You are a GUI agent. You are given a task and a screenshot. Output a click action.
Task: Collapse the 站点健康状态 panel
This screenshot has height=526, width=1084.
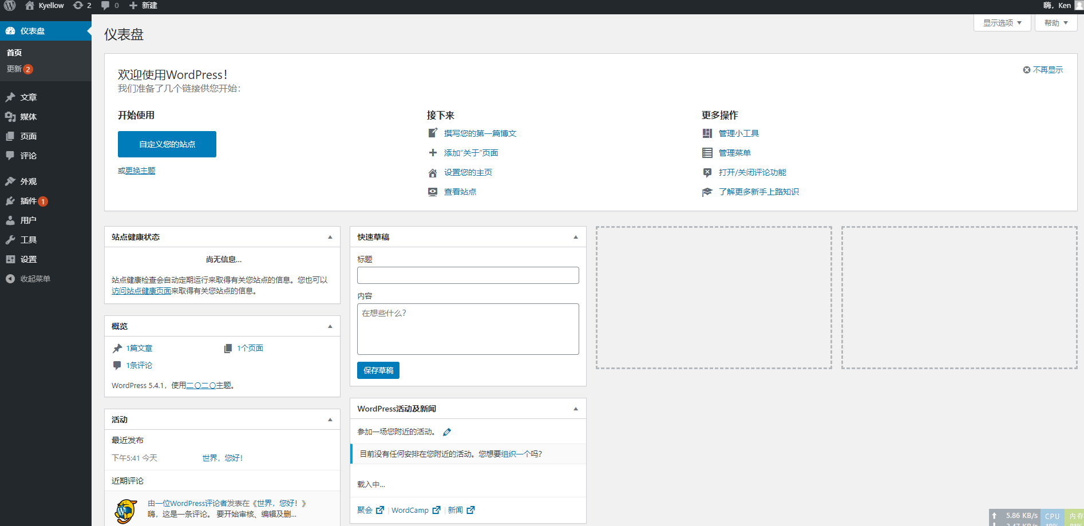point(330,237)
